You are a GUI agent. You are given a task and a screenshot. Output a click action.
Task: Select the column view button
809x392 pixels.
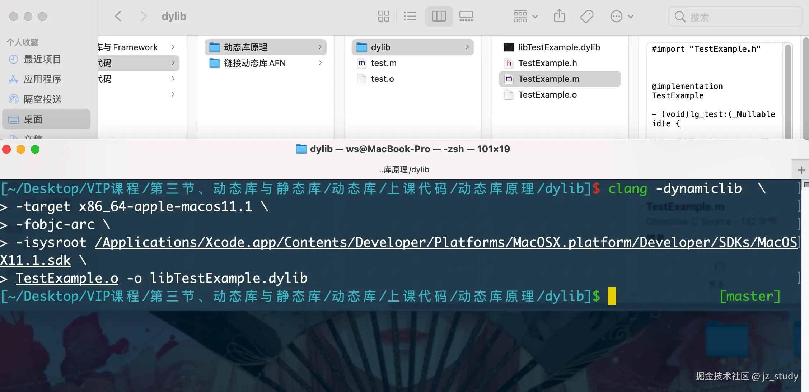439,16
